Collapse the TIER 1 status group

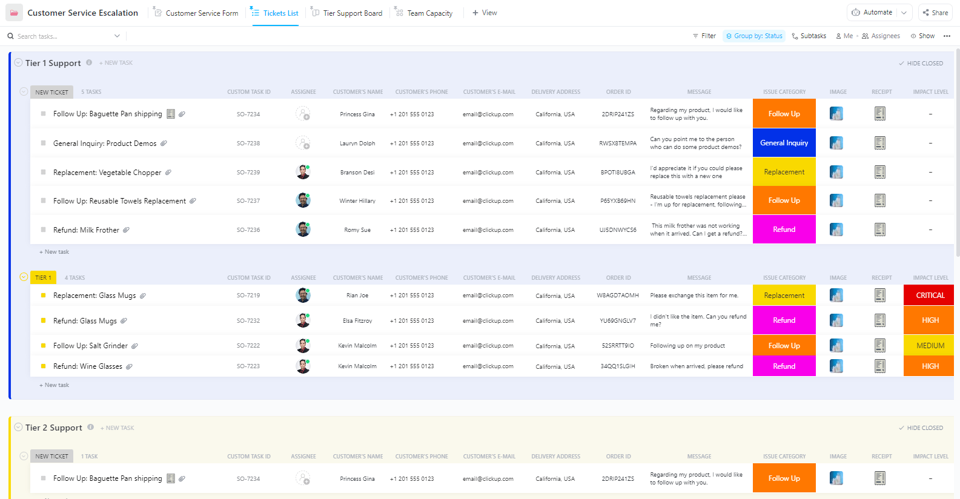click(x=24, y=277)
